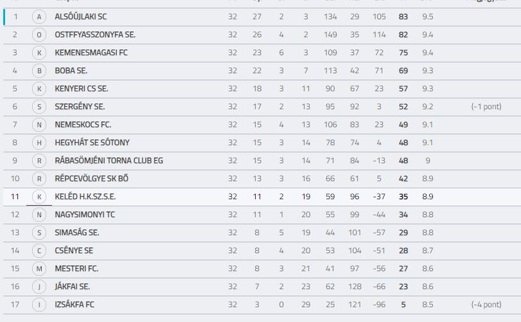Viewport: 521px width, 322px height.
Task: Open the Kenyeri CS SE. team page
Action: 82,89
